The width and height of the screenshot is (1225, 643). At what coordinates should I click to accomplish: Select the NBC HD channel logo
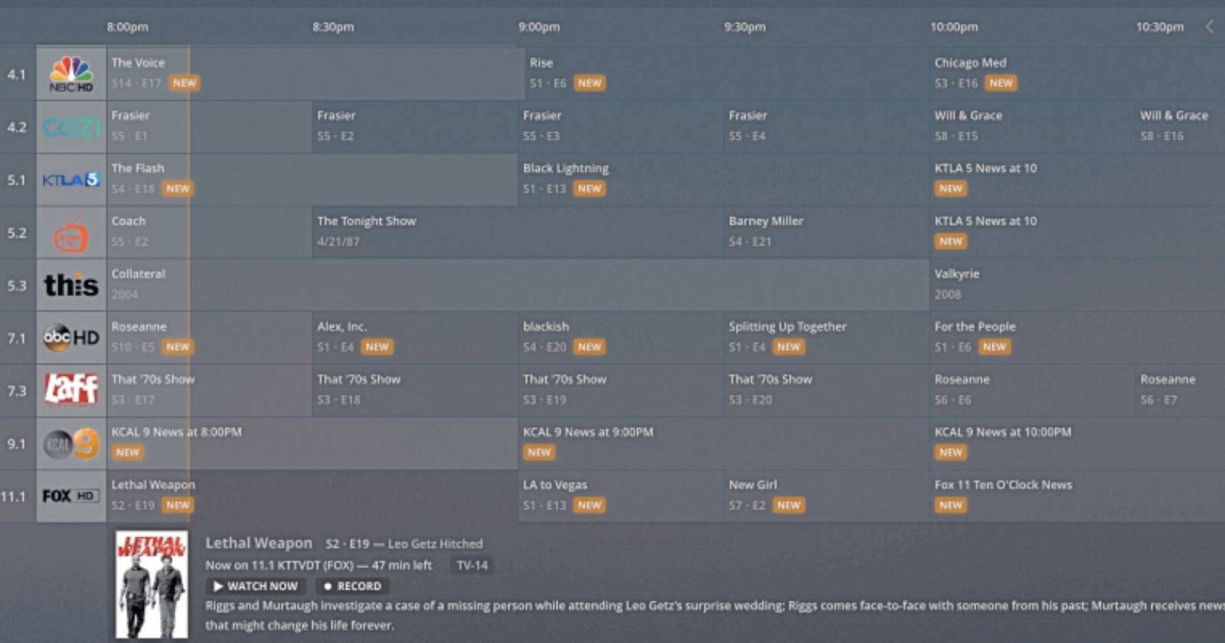71,74
